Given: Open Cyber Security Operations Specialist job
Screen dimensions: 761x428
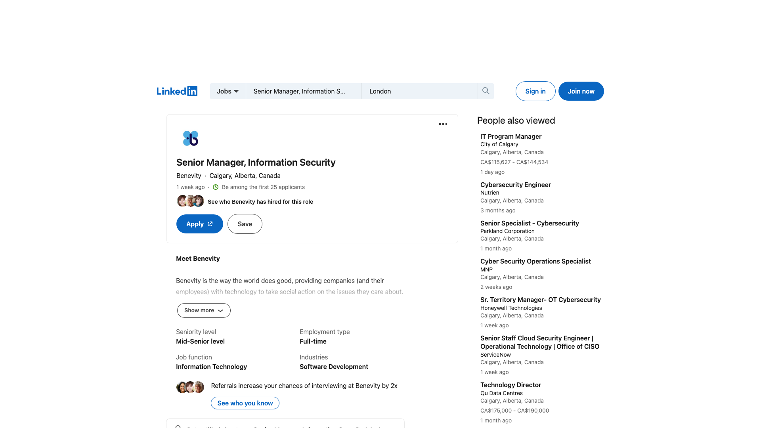Looking at the screenshot, I should point(535,261).
